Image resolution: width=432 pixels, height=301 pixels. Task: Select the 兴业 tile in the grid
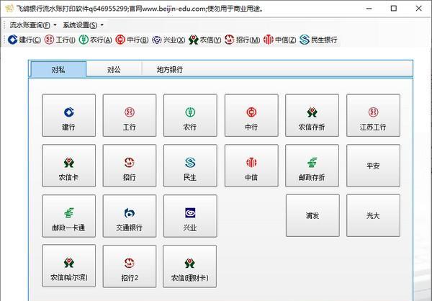click(190, 216)
